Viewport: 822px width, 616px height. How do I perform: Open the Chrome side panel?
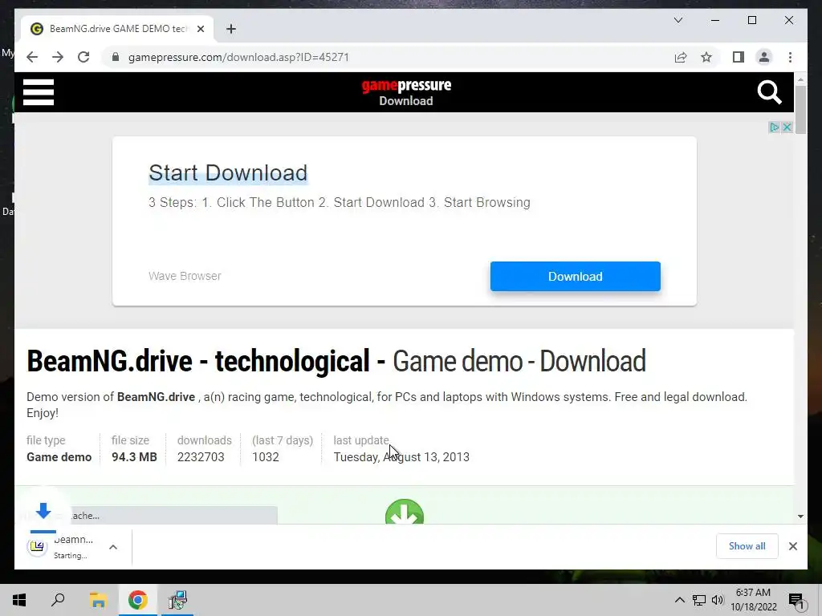[x=739, y=57]
